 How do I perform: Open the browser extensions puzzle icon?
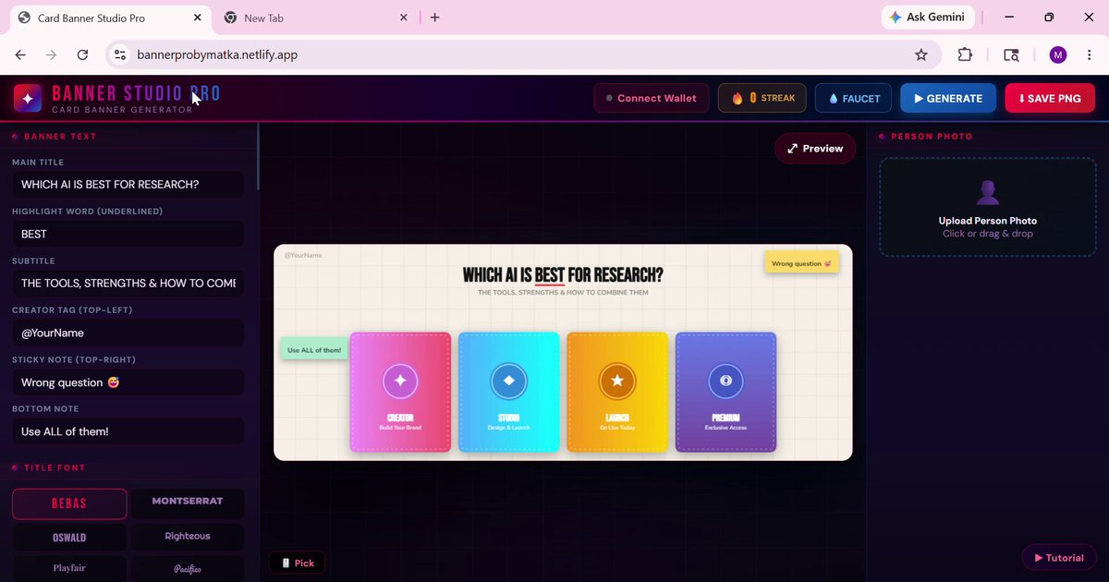(965, 55)
